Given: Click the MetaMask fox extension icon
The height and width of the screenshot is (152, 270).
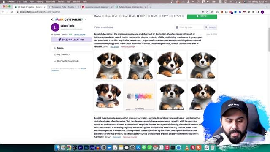Looking at the screenshot, I should (x=222, y=12).
